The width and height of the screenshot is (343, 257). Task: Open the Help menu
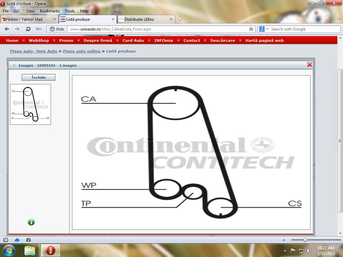(x=84, y=11)
